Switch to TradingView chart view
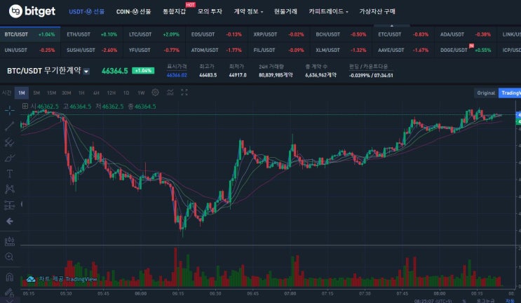The image size is (521, 303). click(x=510, y=93)
